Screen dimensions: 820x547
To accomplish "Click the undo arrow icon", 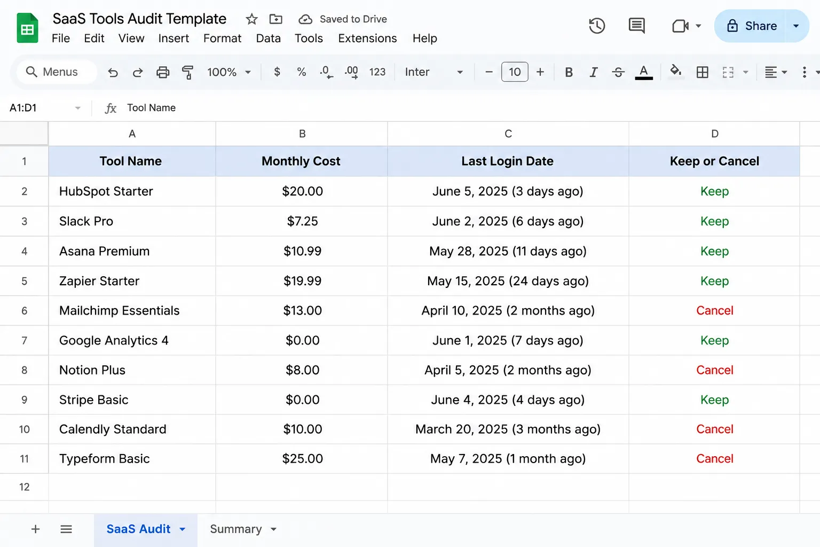I will pyautogui.click(x=113, y=72).
